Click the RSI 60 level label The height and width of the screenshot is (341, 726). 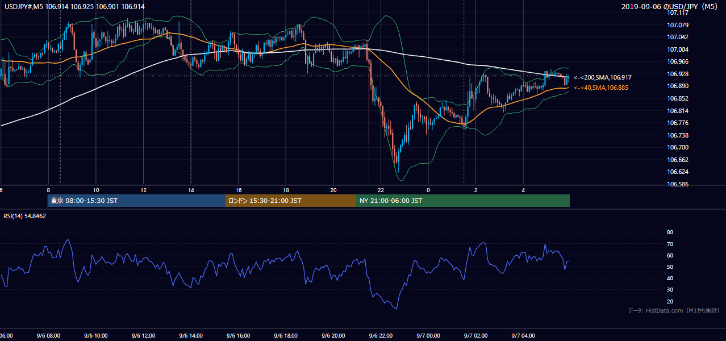pyautogui.click(x=670, y=255)
